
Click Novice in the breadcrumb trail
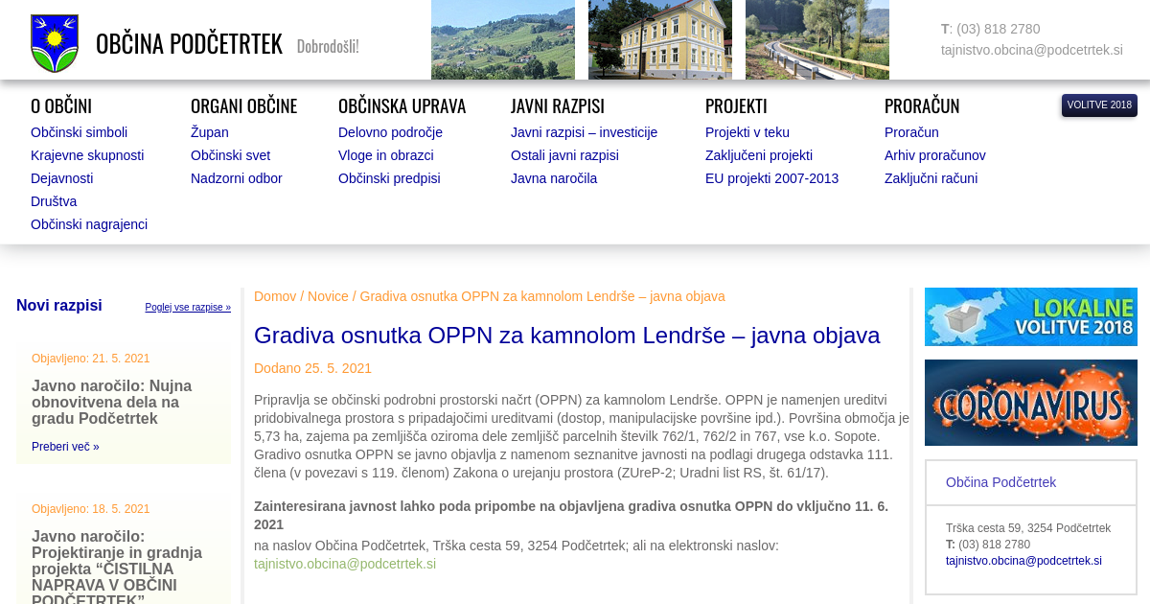click(x=328, y=296)
